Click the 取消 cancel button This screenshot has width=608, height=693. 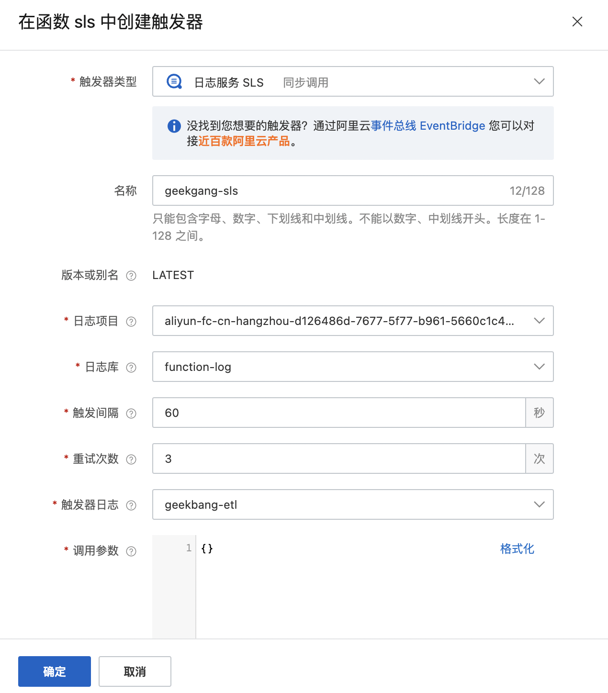tap(135, 671)
